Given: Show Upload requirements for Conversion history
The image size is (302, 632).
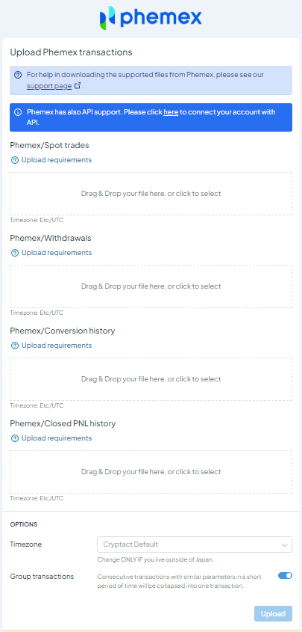Looking at the screenshot, I should 57,346.
